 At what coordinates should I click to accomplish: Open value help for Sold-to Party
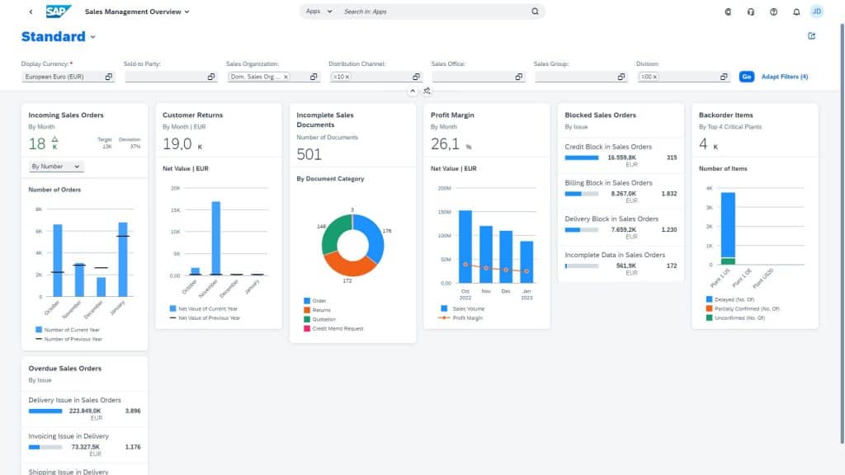[211, 77]
